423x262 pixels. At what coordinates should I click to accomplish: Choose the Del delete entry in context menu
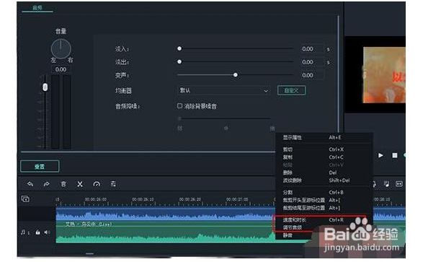(324, 173)
